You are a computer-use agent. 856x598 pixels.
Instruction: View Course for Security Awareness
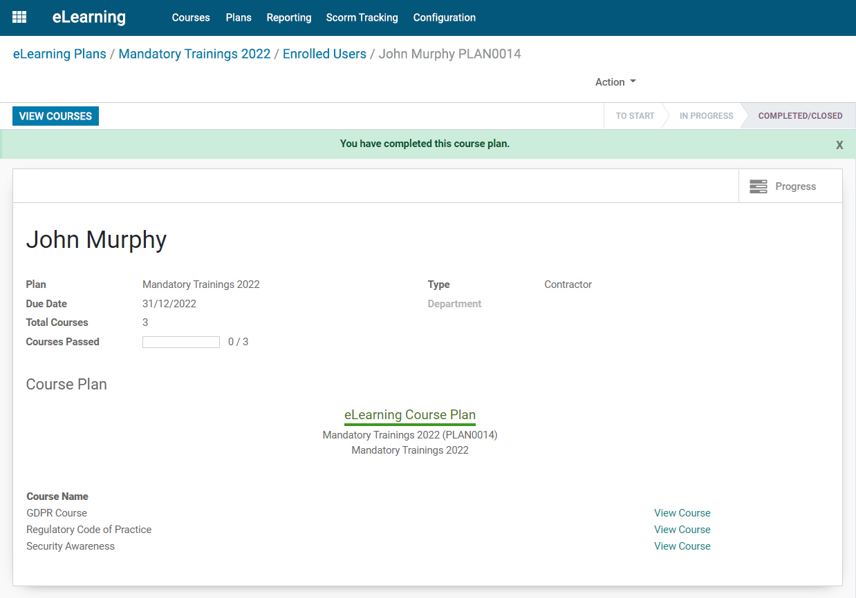coord(682,546)
